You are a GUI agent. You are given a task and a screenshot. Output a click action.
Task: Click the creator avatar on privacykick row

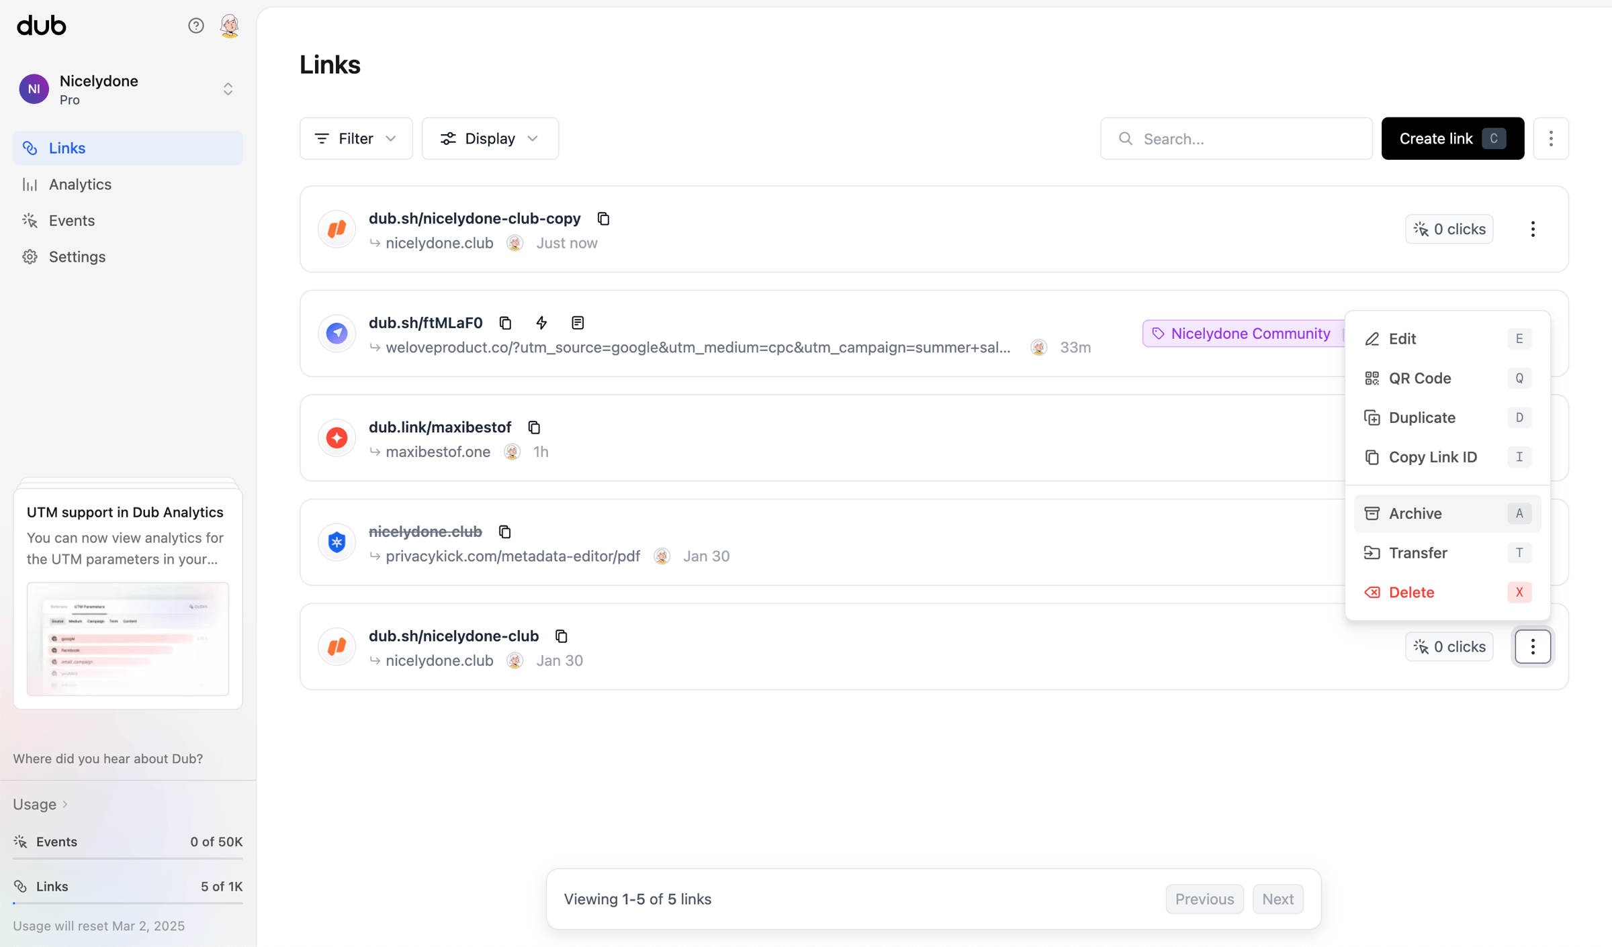(x=662, y=556)
